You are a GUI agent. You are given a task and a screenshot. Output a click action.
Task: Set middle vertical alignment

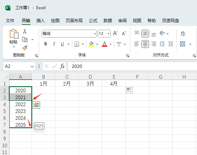pyautogui.click(x=145, y=34)
